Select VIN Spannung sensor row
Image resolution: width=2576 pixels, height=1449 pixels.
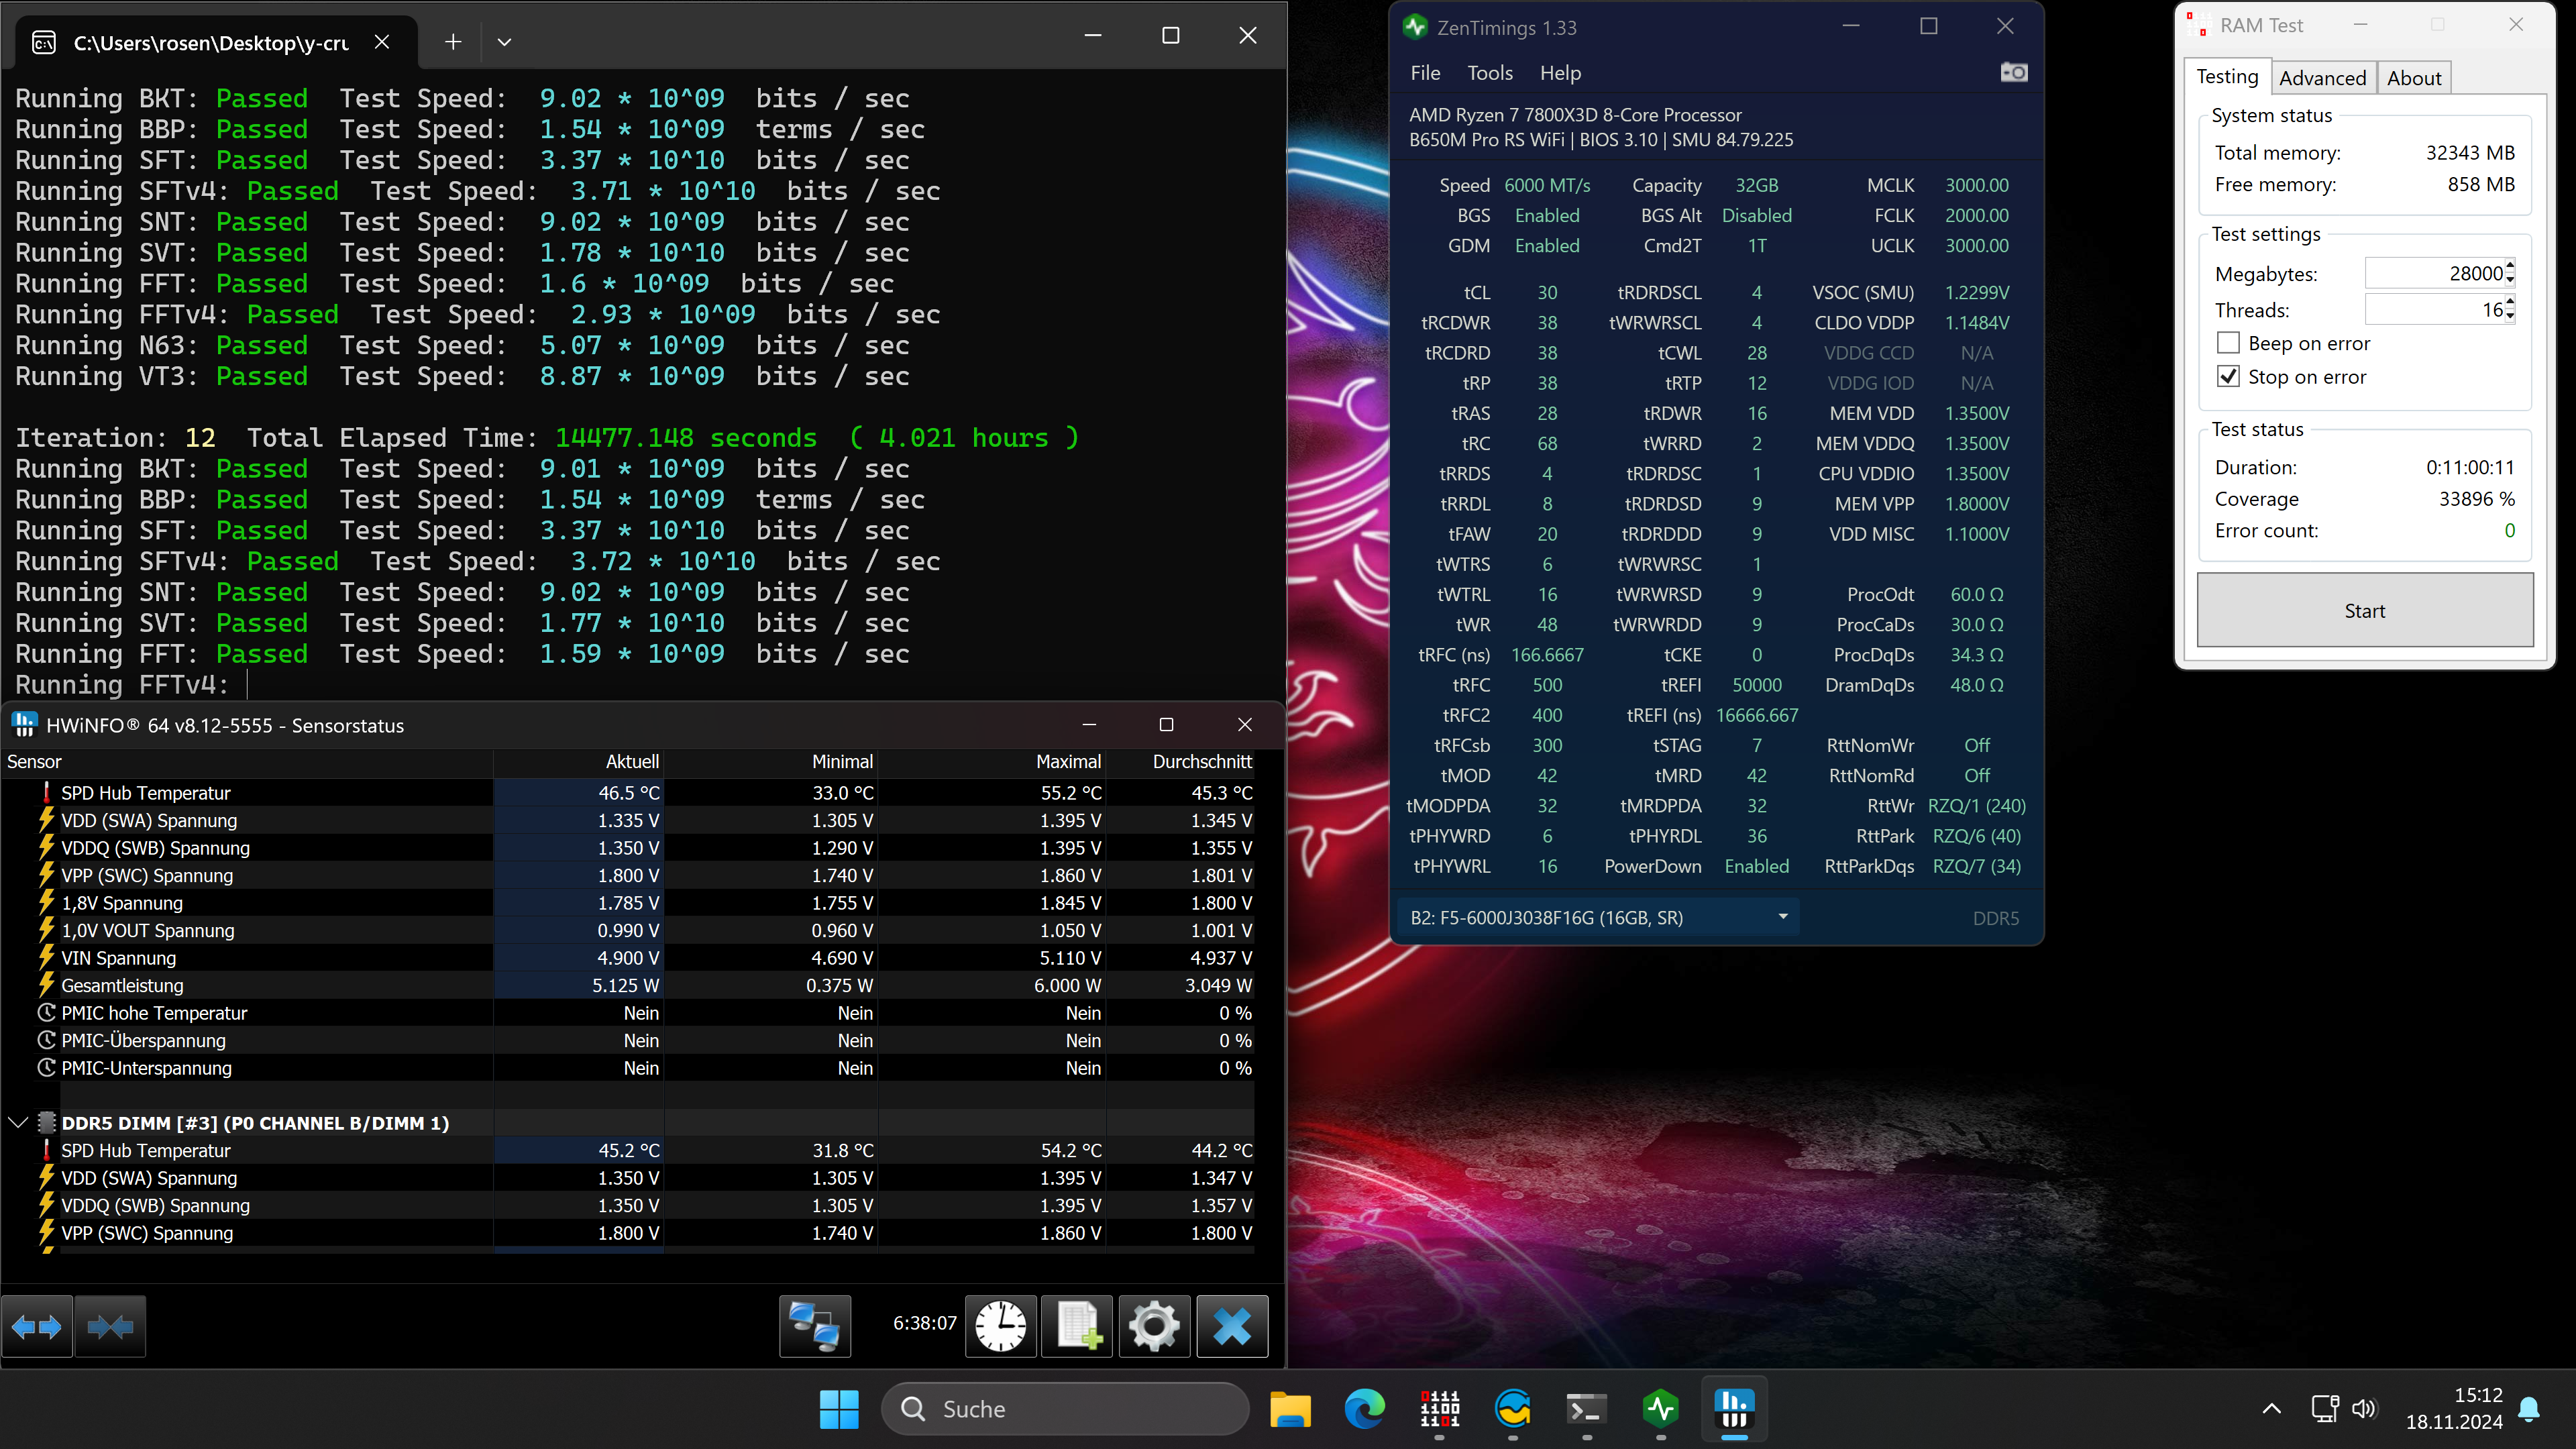[628, 958]
